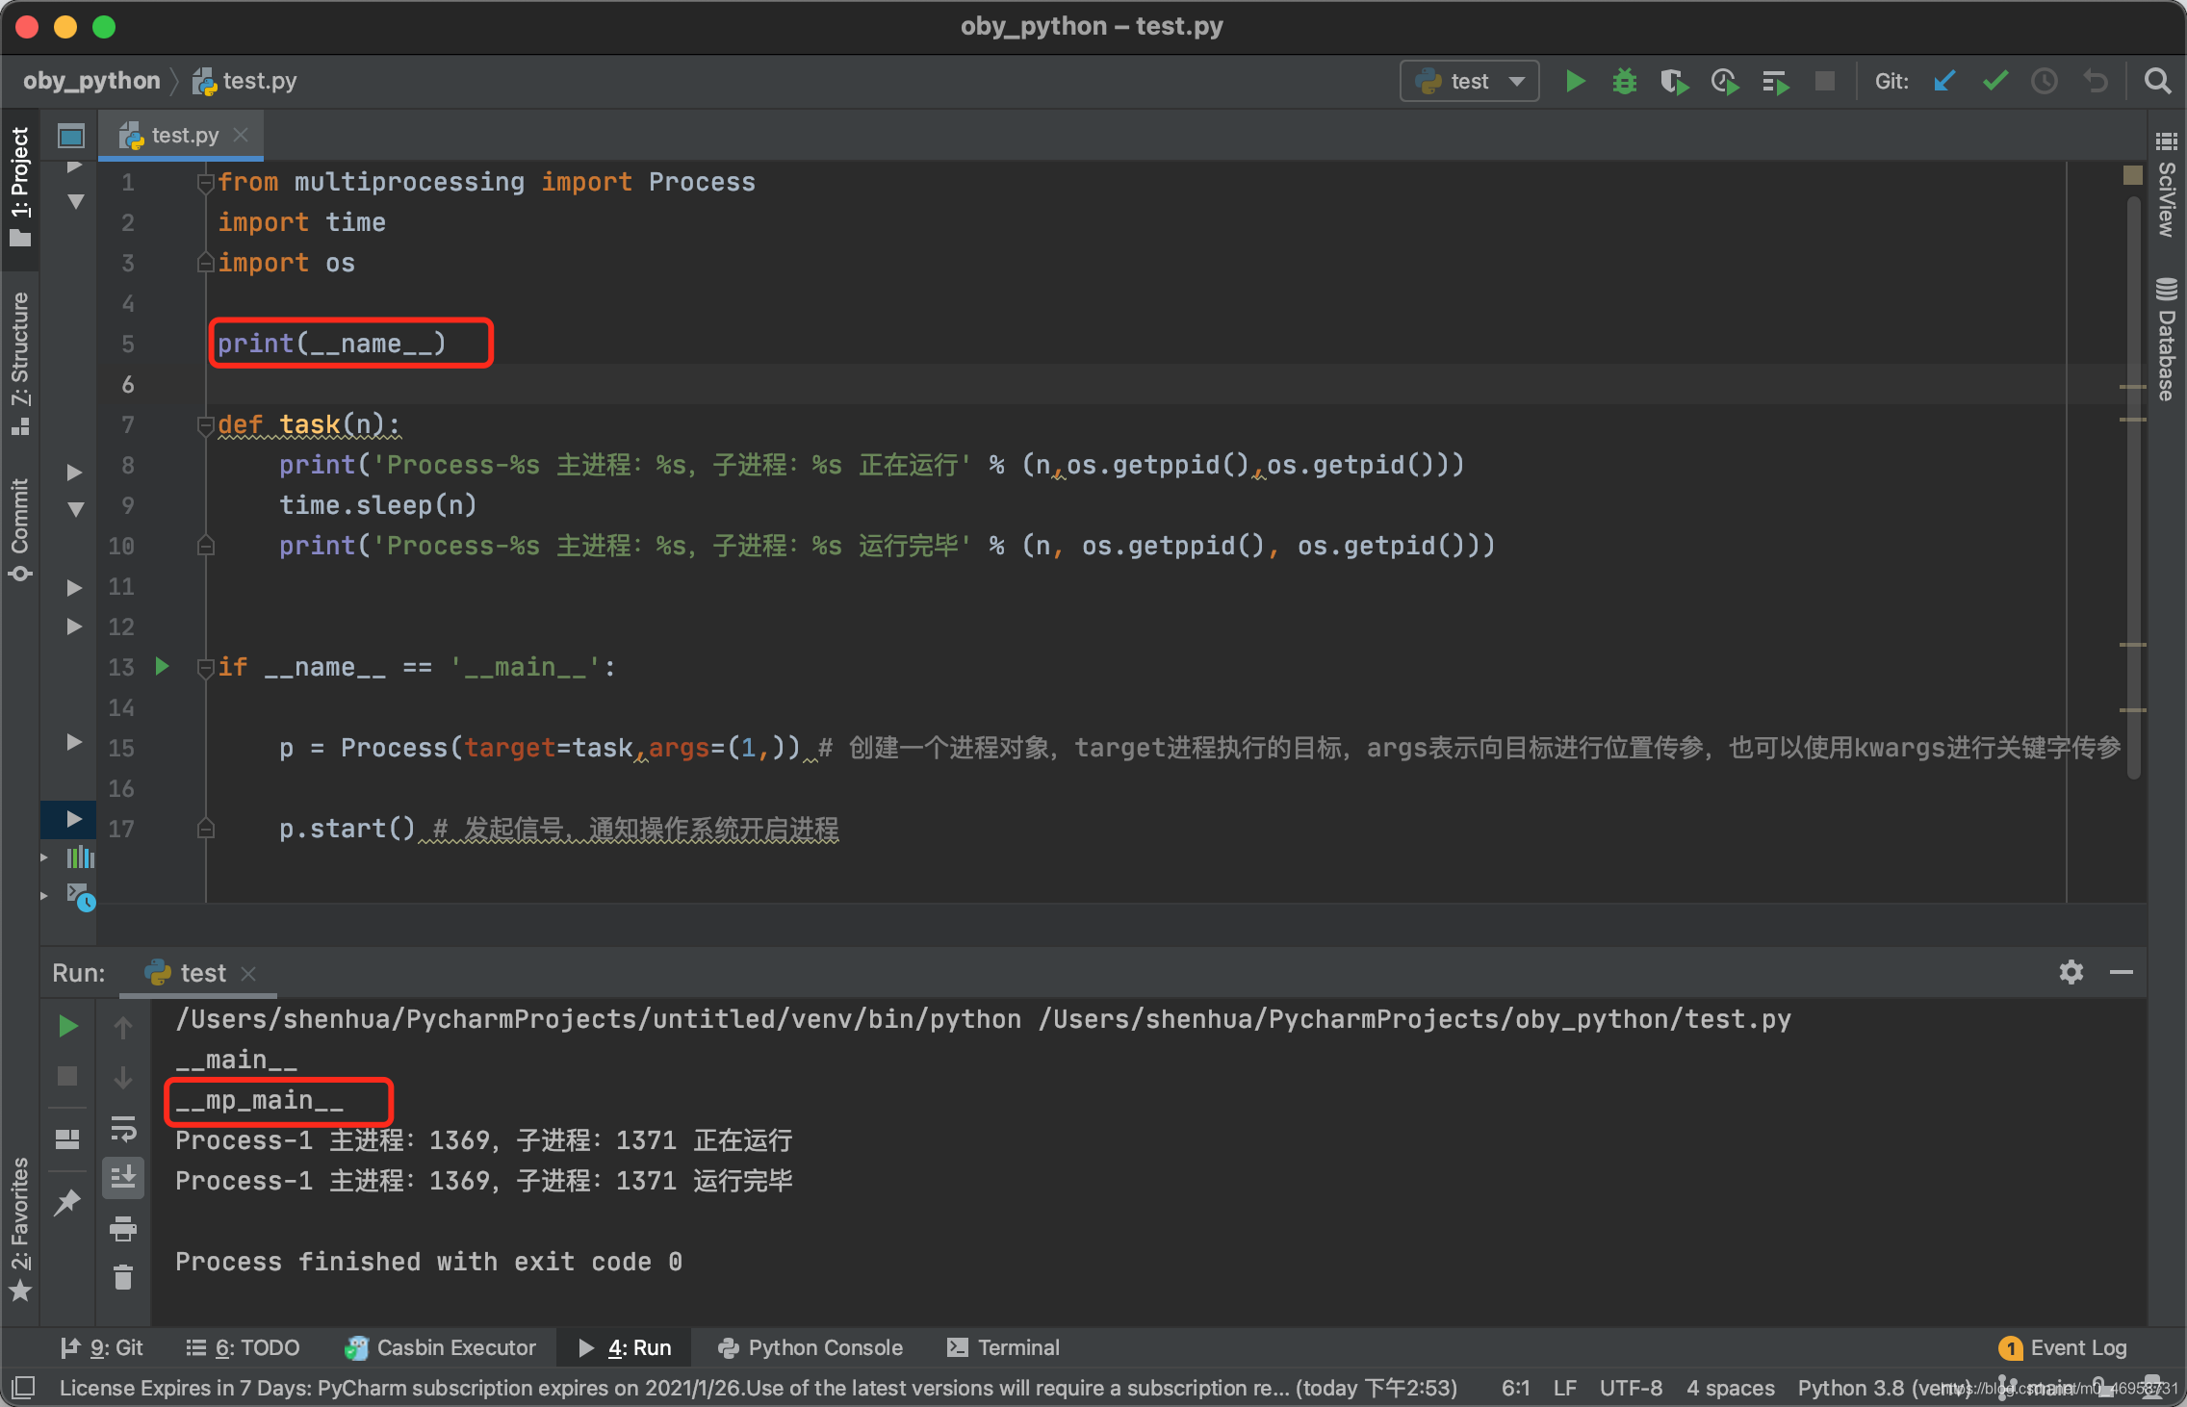Image resolution: width=2187 pixels, height=1407 pixels.
Task: Switch to the 4: Run bottom tab
Action: (624, 1347)
